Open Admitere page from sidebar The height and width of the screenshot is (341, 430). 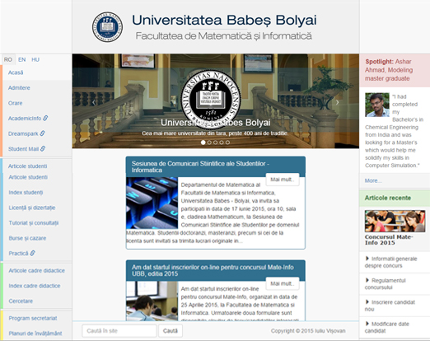[19, 88]
